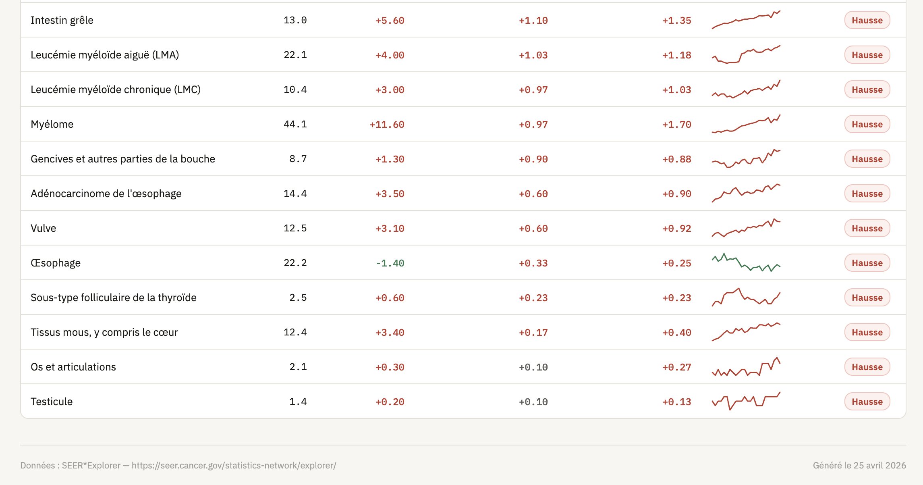Image resolution: width=923 pixels, height=485 pixels.
Task: Select the Intestin grêle row name
Action: pos(62,20)
